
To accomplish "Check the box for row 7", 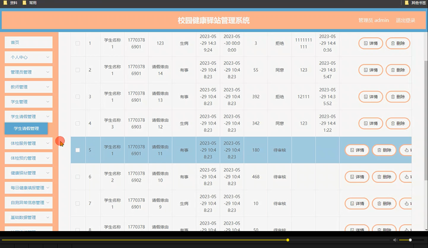I will [78, 203].
